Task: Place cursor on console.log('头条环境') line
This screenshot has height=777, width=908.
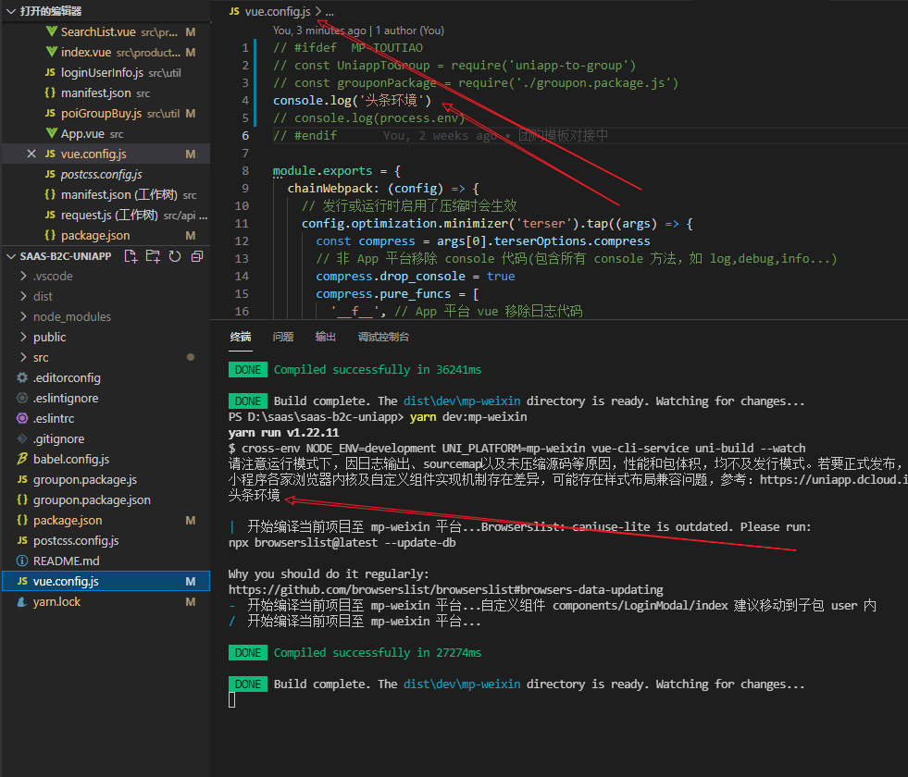Action: (352, 100)
